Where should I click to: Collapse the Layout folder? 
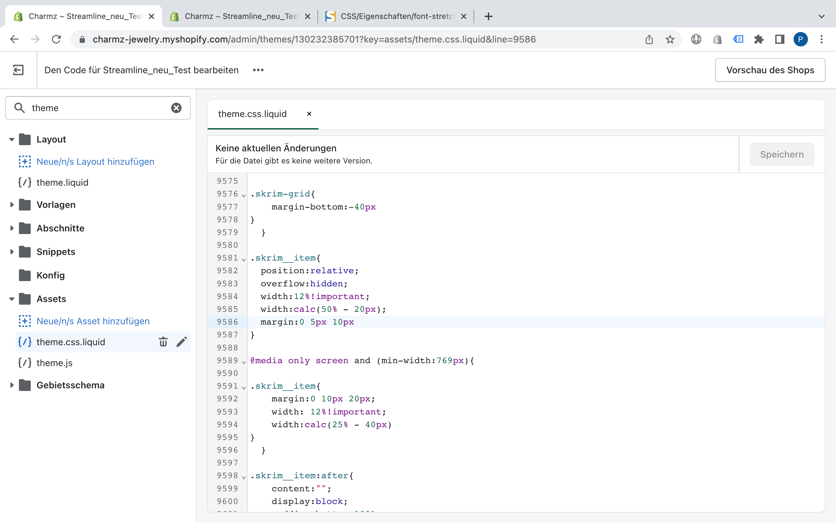[x=12, y=139]
